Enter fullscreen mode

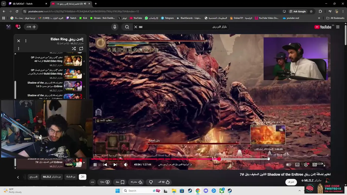click(323, 164)
